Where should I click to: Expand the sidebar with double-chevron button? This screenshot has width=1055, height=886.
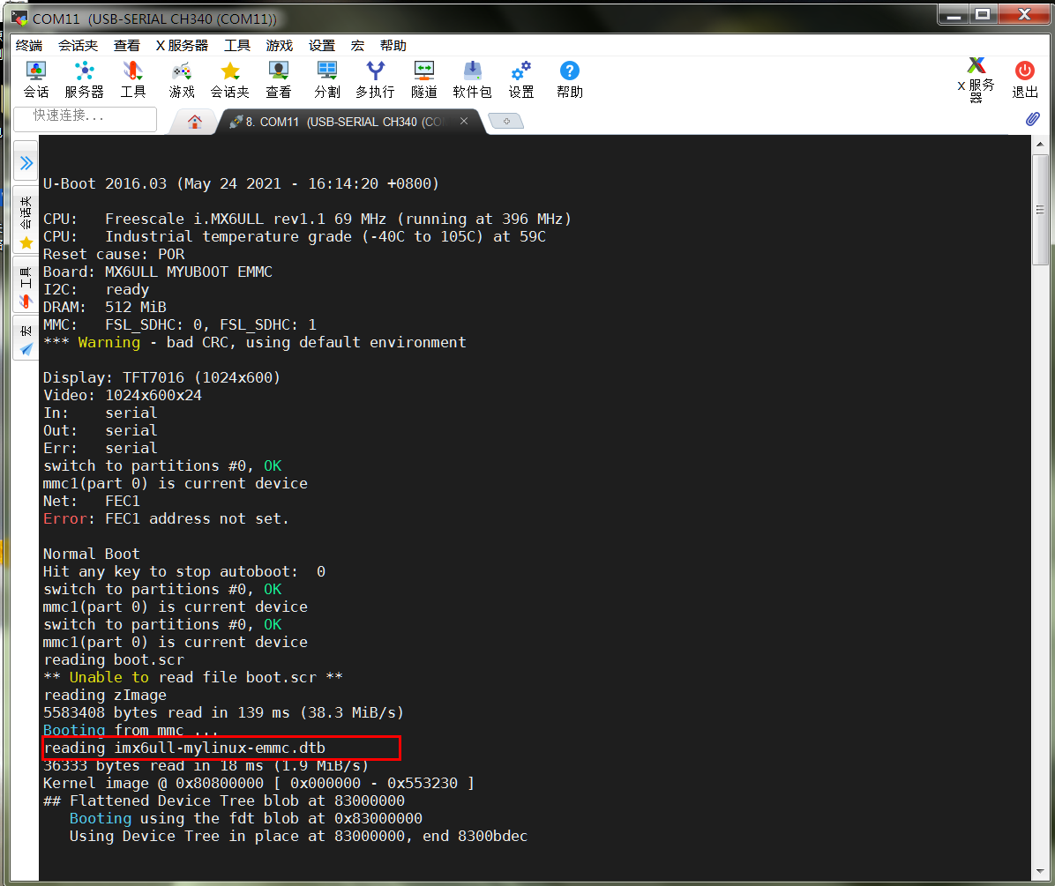26,163
